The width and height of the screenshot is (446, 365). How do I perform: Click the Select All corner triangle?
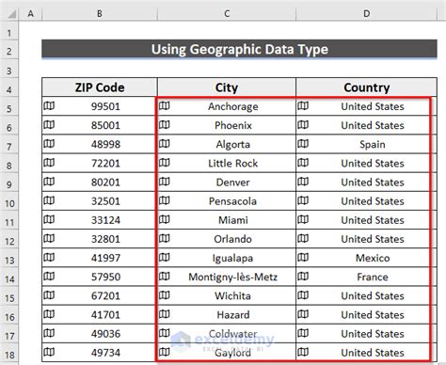11,14
